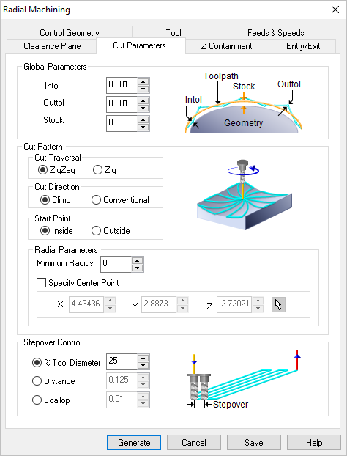This screenshot has height=456, width=347.
Task: Increase % Tool Diameter with up arrow
Action: point(143,358)
